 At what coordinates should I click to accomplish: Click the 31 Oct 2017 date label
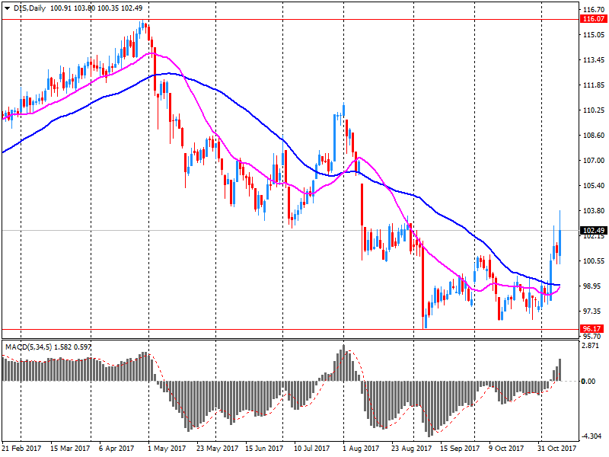(556, 449)
